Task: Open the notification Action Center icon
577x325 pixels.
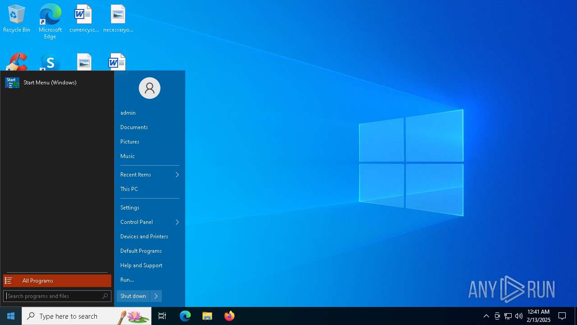Action: [x=562, y=316]
